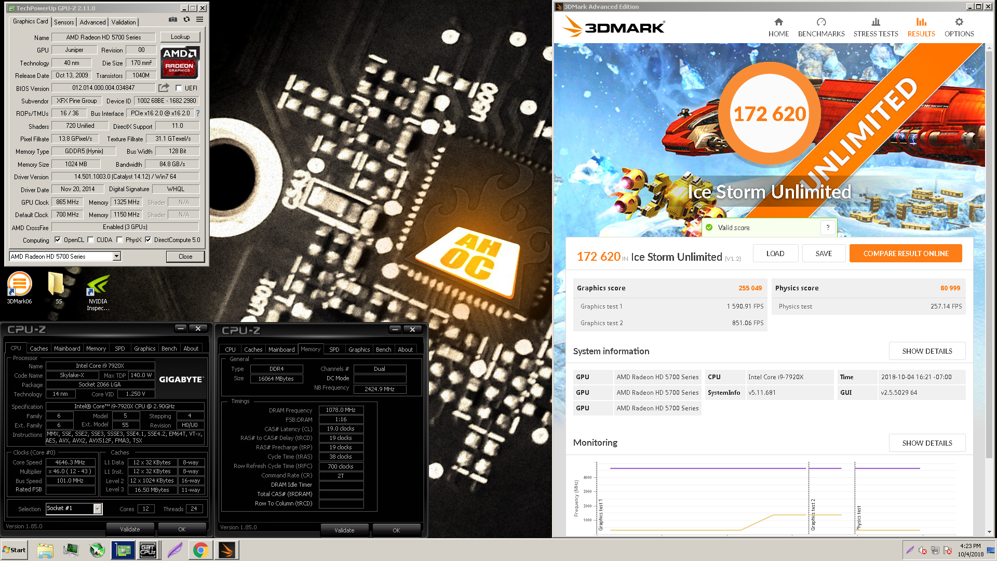Click the GPU-Z screenshot camera icon

[173, 20]
